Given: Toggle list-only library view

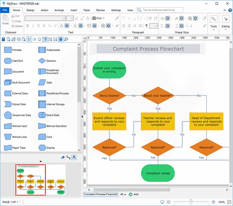Looking at the screenshot, I should [x=35, y=39].
